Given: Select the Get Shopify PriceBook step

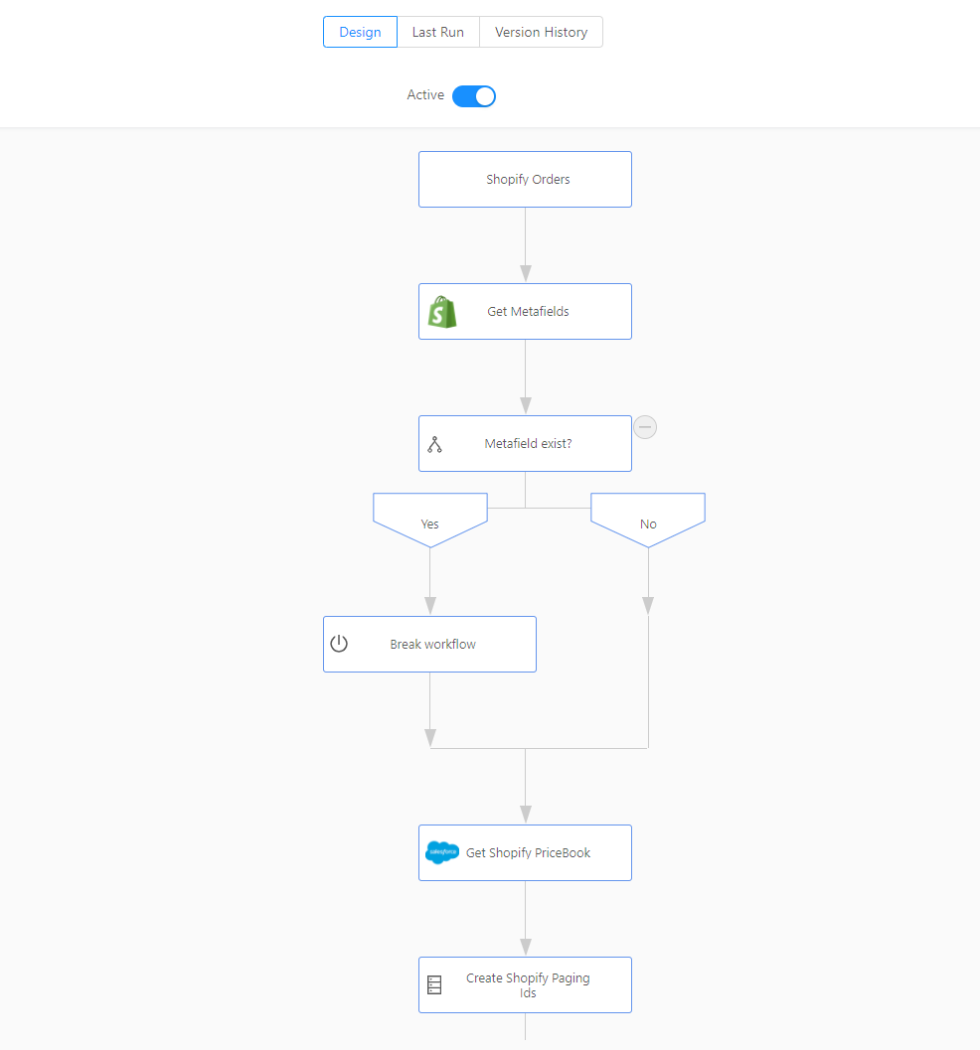Looking at the screenshot, I should coord(528,852).
